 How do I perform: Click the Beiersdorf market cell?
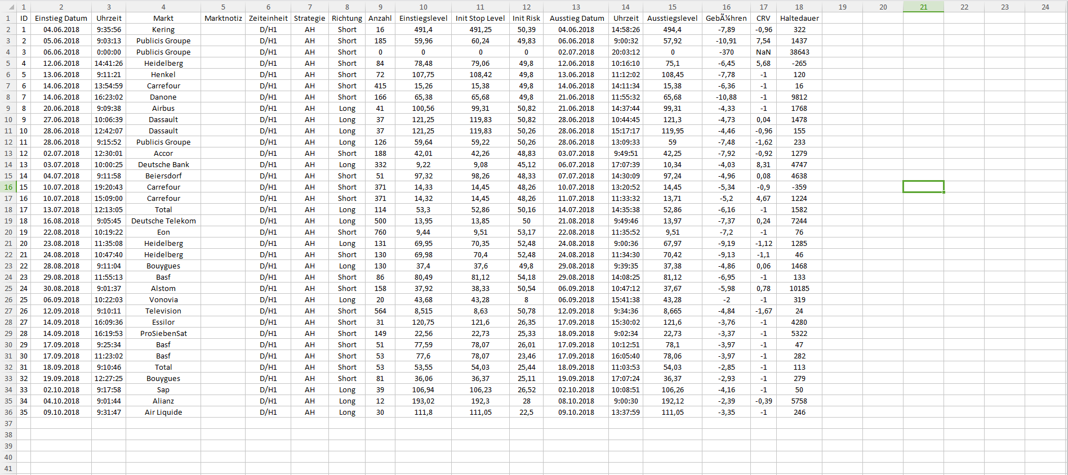click(x=163, y=176)
